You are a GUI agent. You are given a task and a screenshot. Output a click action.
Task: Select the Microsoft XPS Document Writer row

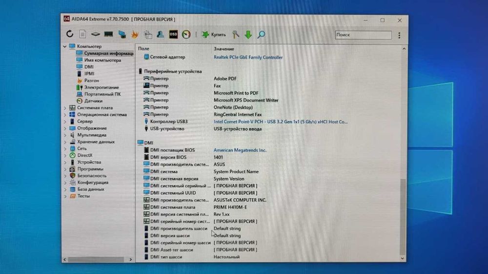point(269,100)
